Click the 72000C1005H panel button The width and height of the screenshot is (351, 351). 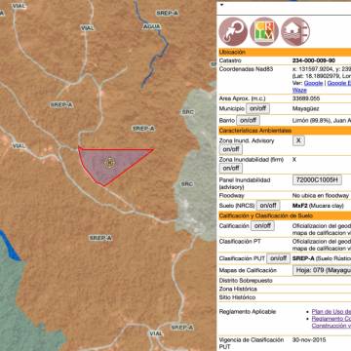tap(317, 179)
